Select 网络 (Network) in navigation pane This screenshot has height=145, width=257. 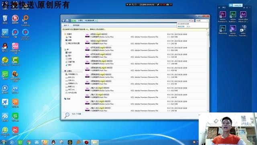67,99
